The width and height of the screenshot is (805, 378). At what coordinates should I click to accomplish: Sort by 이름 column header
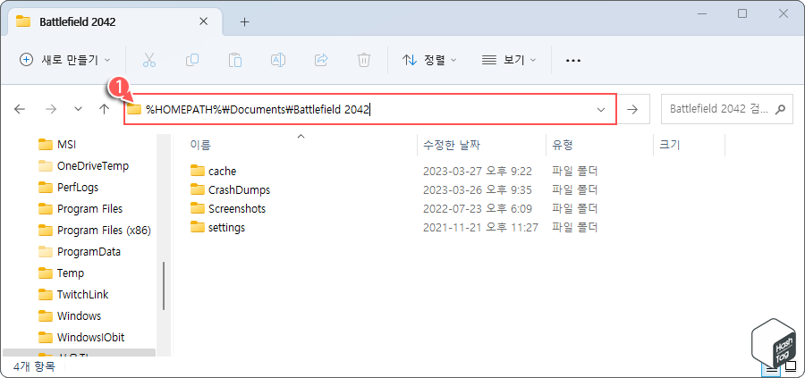pyautogui.click(x=200, y=145)
